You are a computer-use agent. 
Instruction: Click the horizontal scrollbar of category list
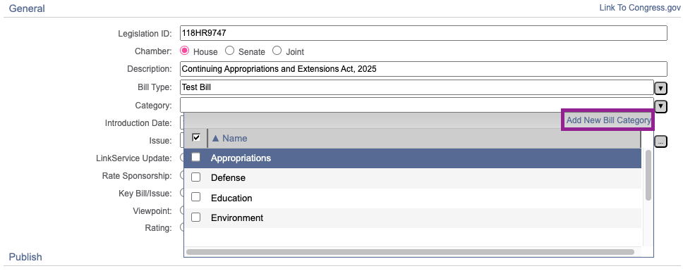[x=410, y=252]
